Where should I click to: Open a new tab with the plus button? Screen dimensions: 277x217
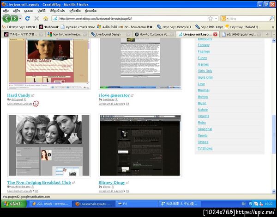267,34
